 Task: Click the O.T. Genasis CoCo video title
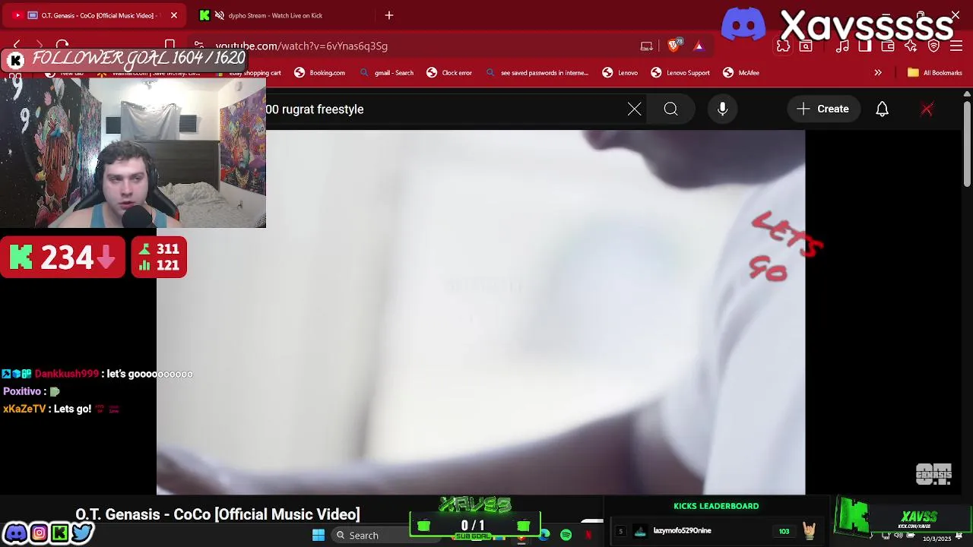click(x=217, y=515)
